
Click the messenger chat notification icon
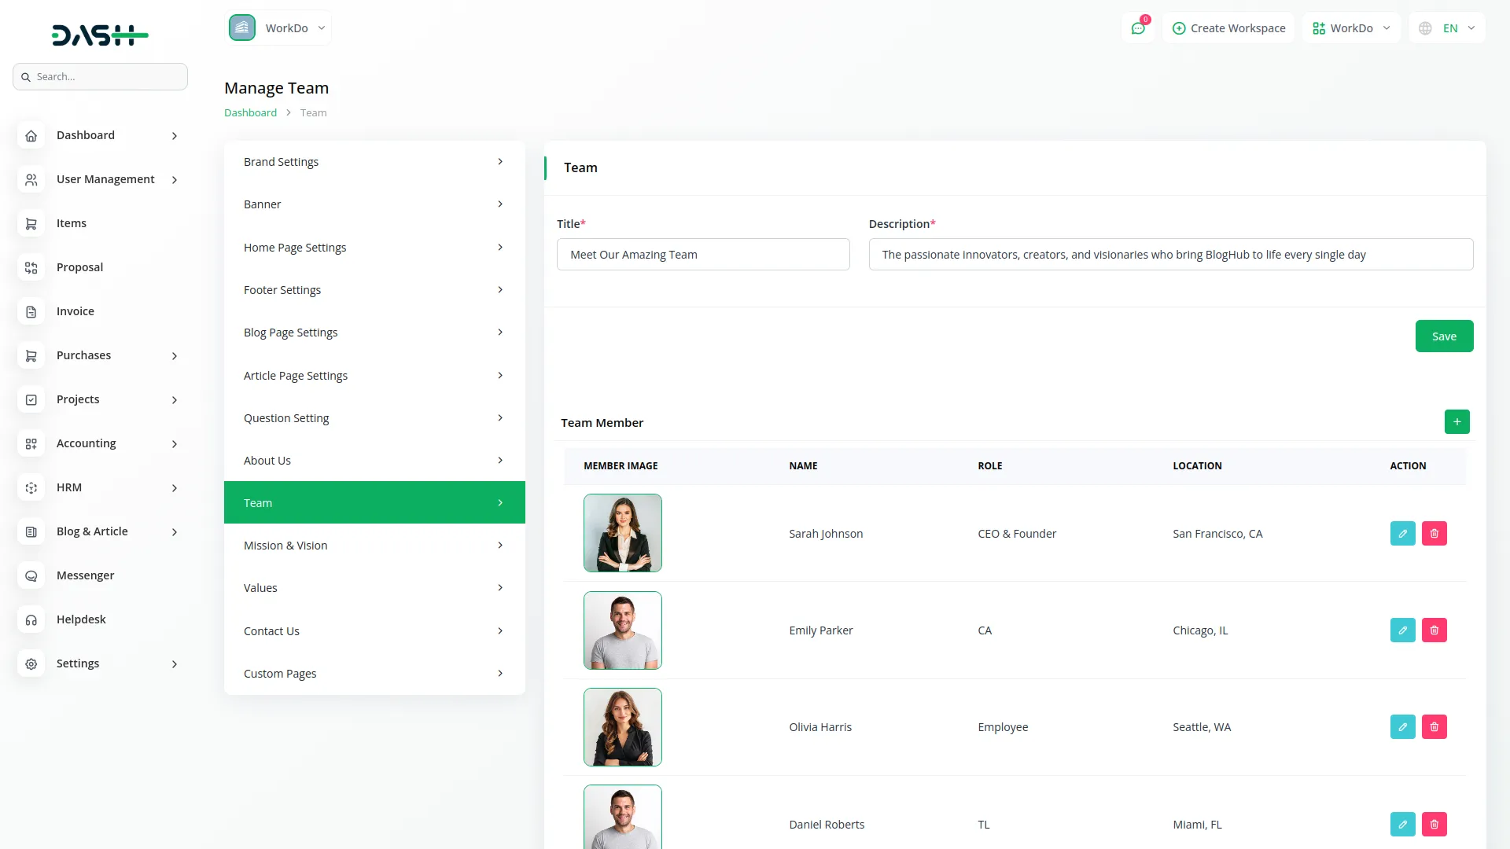point(1138,28)
